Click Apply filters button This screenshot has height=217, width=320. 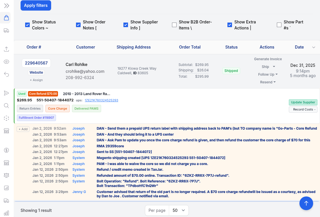coord(36,5)
